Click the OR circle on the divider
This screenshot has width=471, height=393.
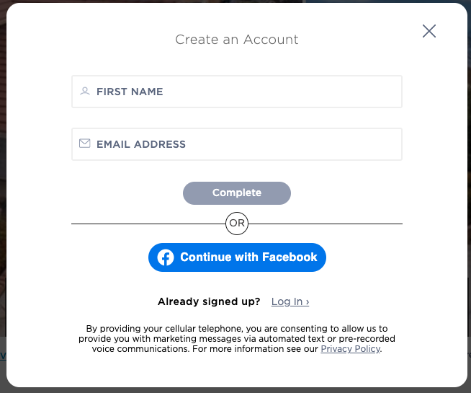tap(237, 224)
